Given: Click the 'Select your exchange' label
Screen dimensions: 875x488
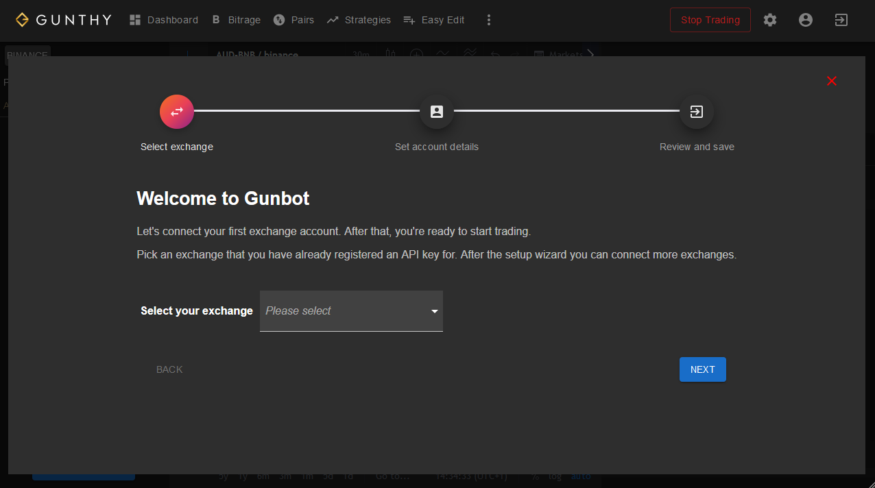Looking at the screenshot, I should click(197, 310).
